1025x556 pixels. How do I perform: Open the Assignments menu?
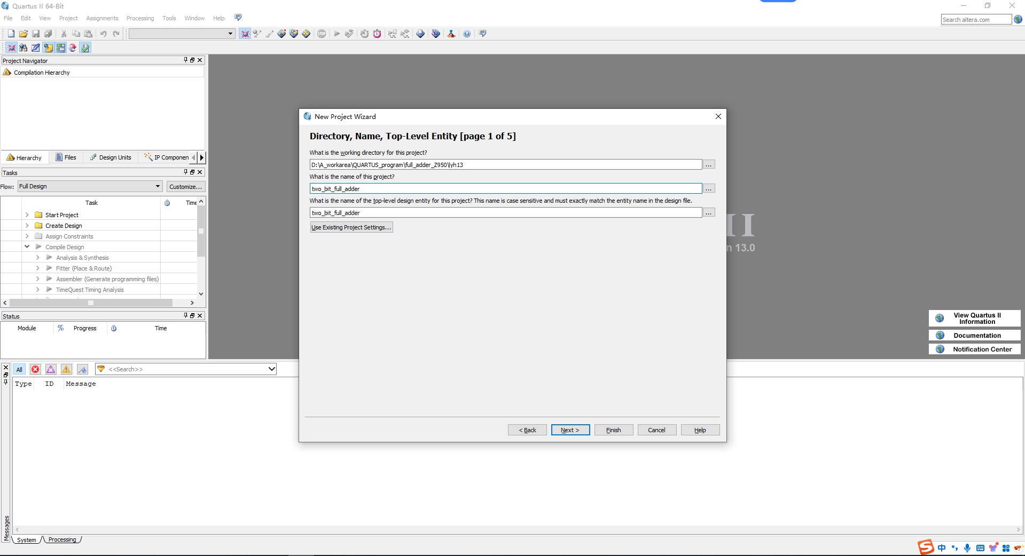[x=102, y=18]
